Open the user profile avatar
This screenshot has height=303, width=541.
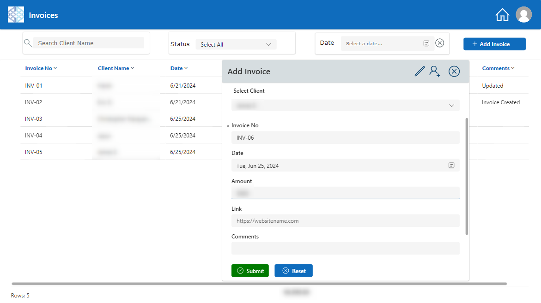click(x=523, y=15)
